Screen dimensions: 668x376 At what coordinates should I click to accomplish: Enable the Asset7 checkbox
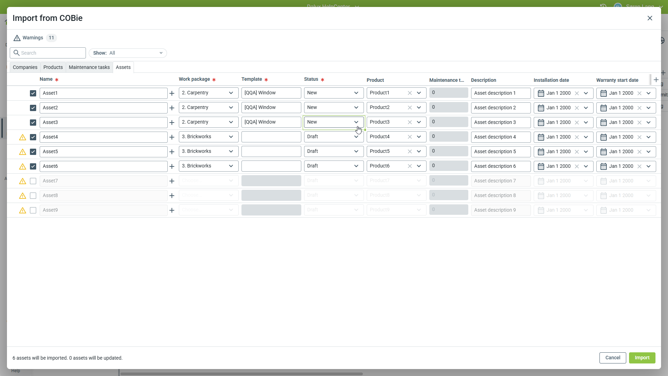(x=33, y=181)
